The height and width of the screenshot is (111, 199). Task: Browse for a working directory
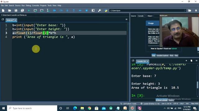pos(190,10)
